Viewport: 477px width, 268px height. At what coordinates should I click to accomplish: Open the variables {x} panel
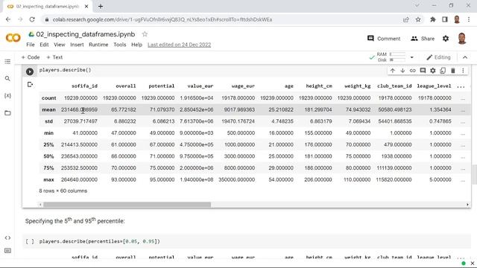click(7, 96)
